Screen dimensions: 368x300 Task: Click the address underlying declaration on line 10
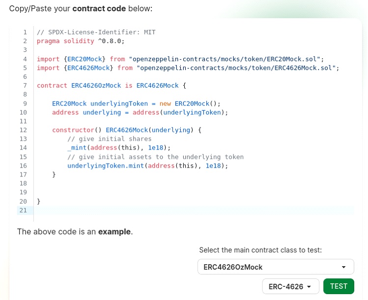pos(140,112)
